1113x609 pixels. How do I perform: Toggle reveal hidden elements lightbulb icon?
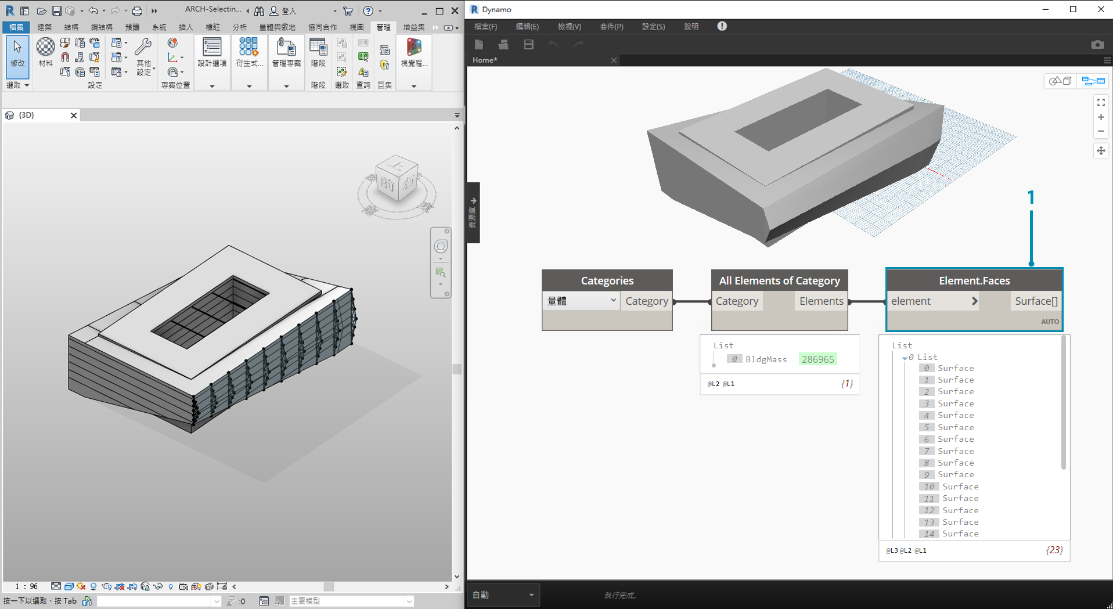click(171, 586)
